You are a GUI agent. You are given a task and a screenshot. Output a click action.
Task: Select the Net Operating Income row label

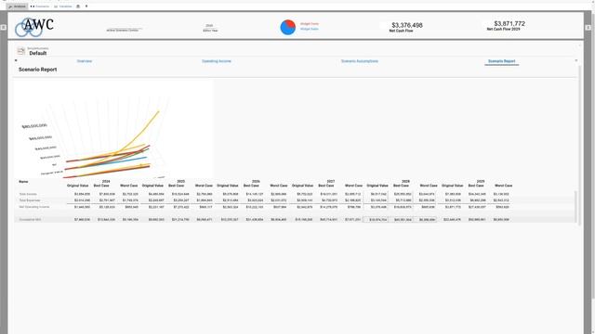coord(34,207)
